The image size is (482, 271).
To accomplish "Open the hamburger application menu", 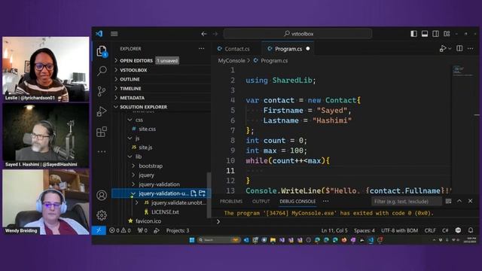I will (x=114, y=34).
